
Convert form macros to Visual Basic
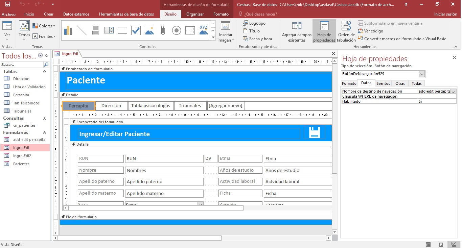[x=402, y=39]
